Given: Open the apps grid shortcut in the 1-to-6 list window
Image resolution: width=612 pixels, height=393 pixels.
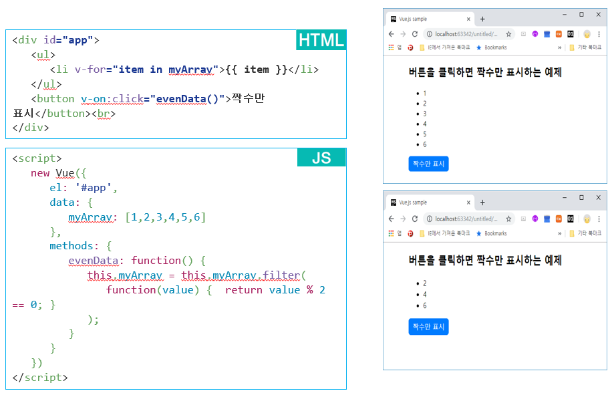Looking at the screenshot, I should click(391, 47).
